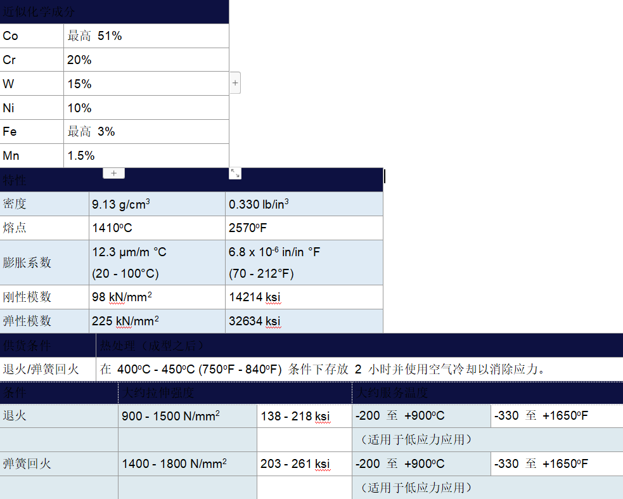Click the misspelled ksi in 14214 ksi
This screenshot has height=499, width=623.
(x=273, y=297)
